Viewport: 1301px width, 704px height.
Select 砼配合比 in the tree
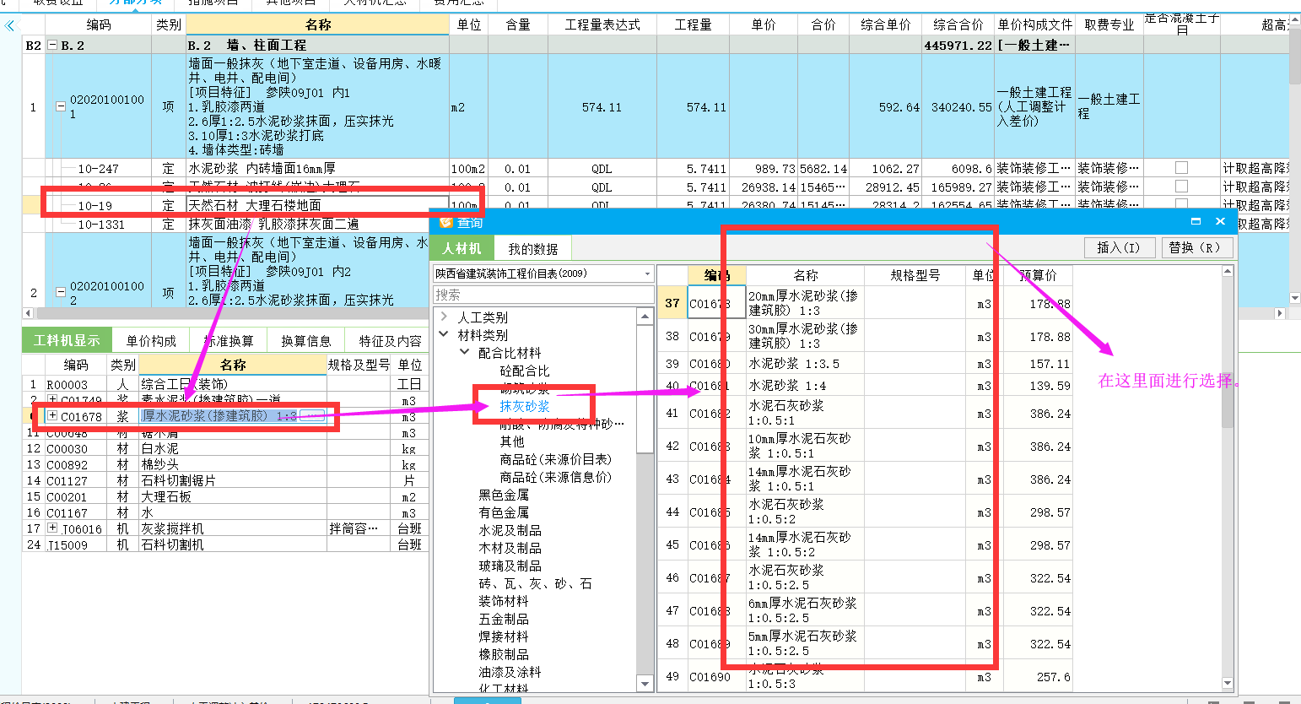coord(525,371)
